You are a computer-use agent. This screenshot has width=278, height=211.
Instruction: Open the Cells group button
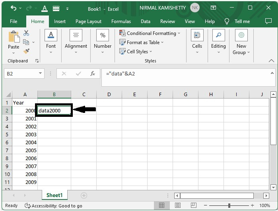coord(197,42)
